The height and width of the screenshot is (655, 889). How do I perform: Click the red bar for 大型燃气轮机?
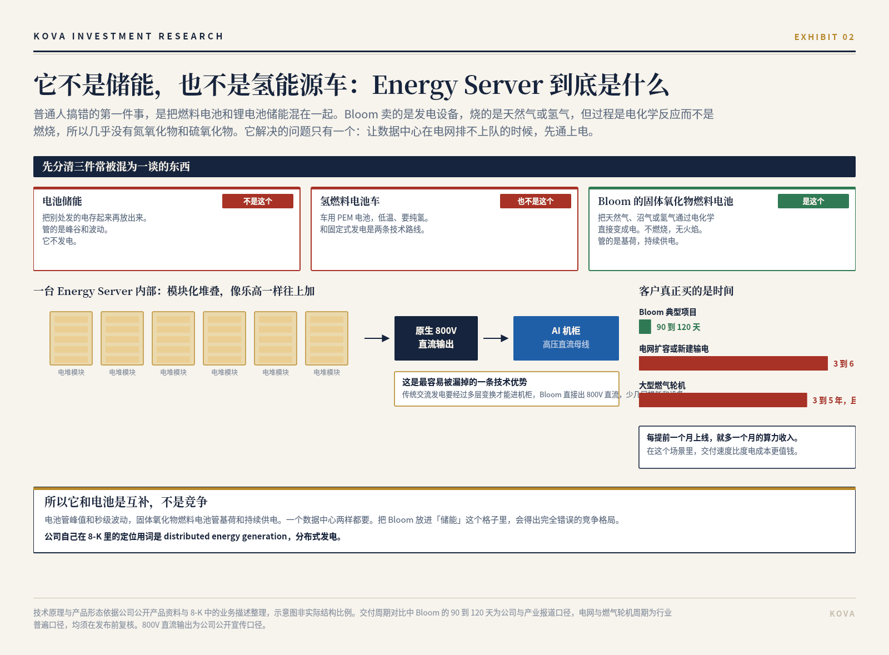(723, 400)
